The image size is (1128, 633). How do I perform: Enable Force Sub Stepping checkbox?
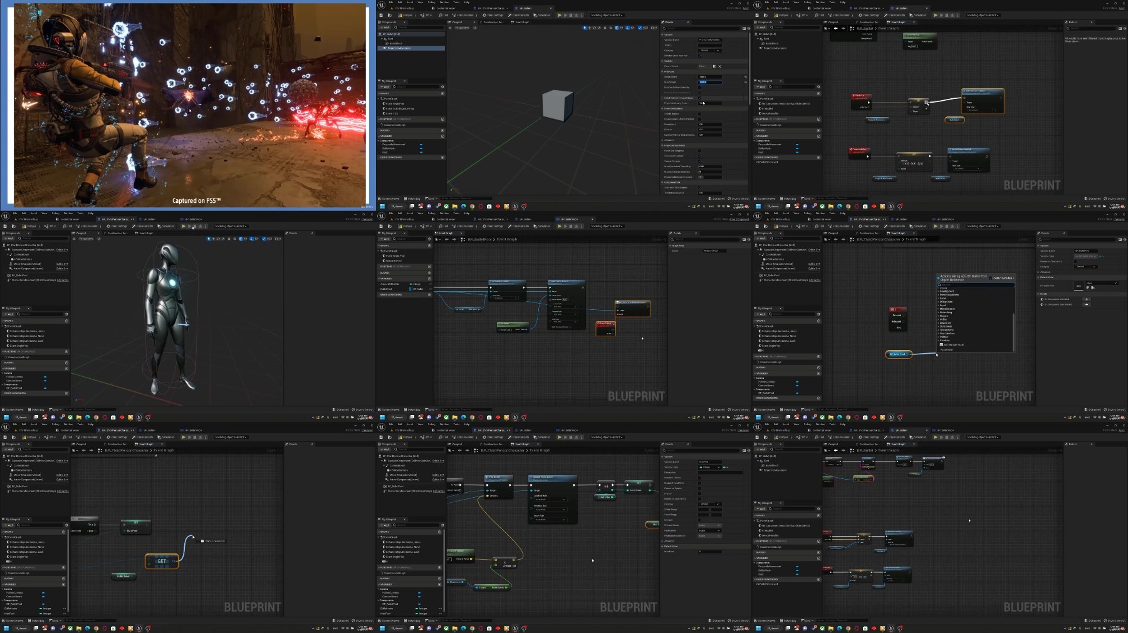[x=699, y=151]
